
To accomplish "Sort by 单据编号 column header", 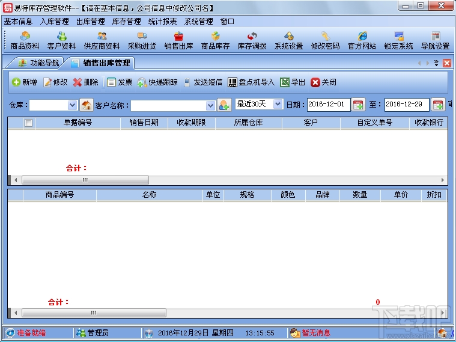I will 78,123.
